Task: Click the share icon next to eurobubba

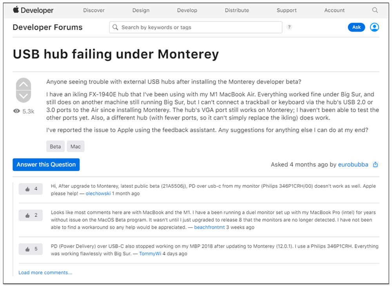Action: [x=375, y=165]
